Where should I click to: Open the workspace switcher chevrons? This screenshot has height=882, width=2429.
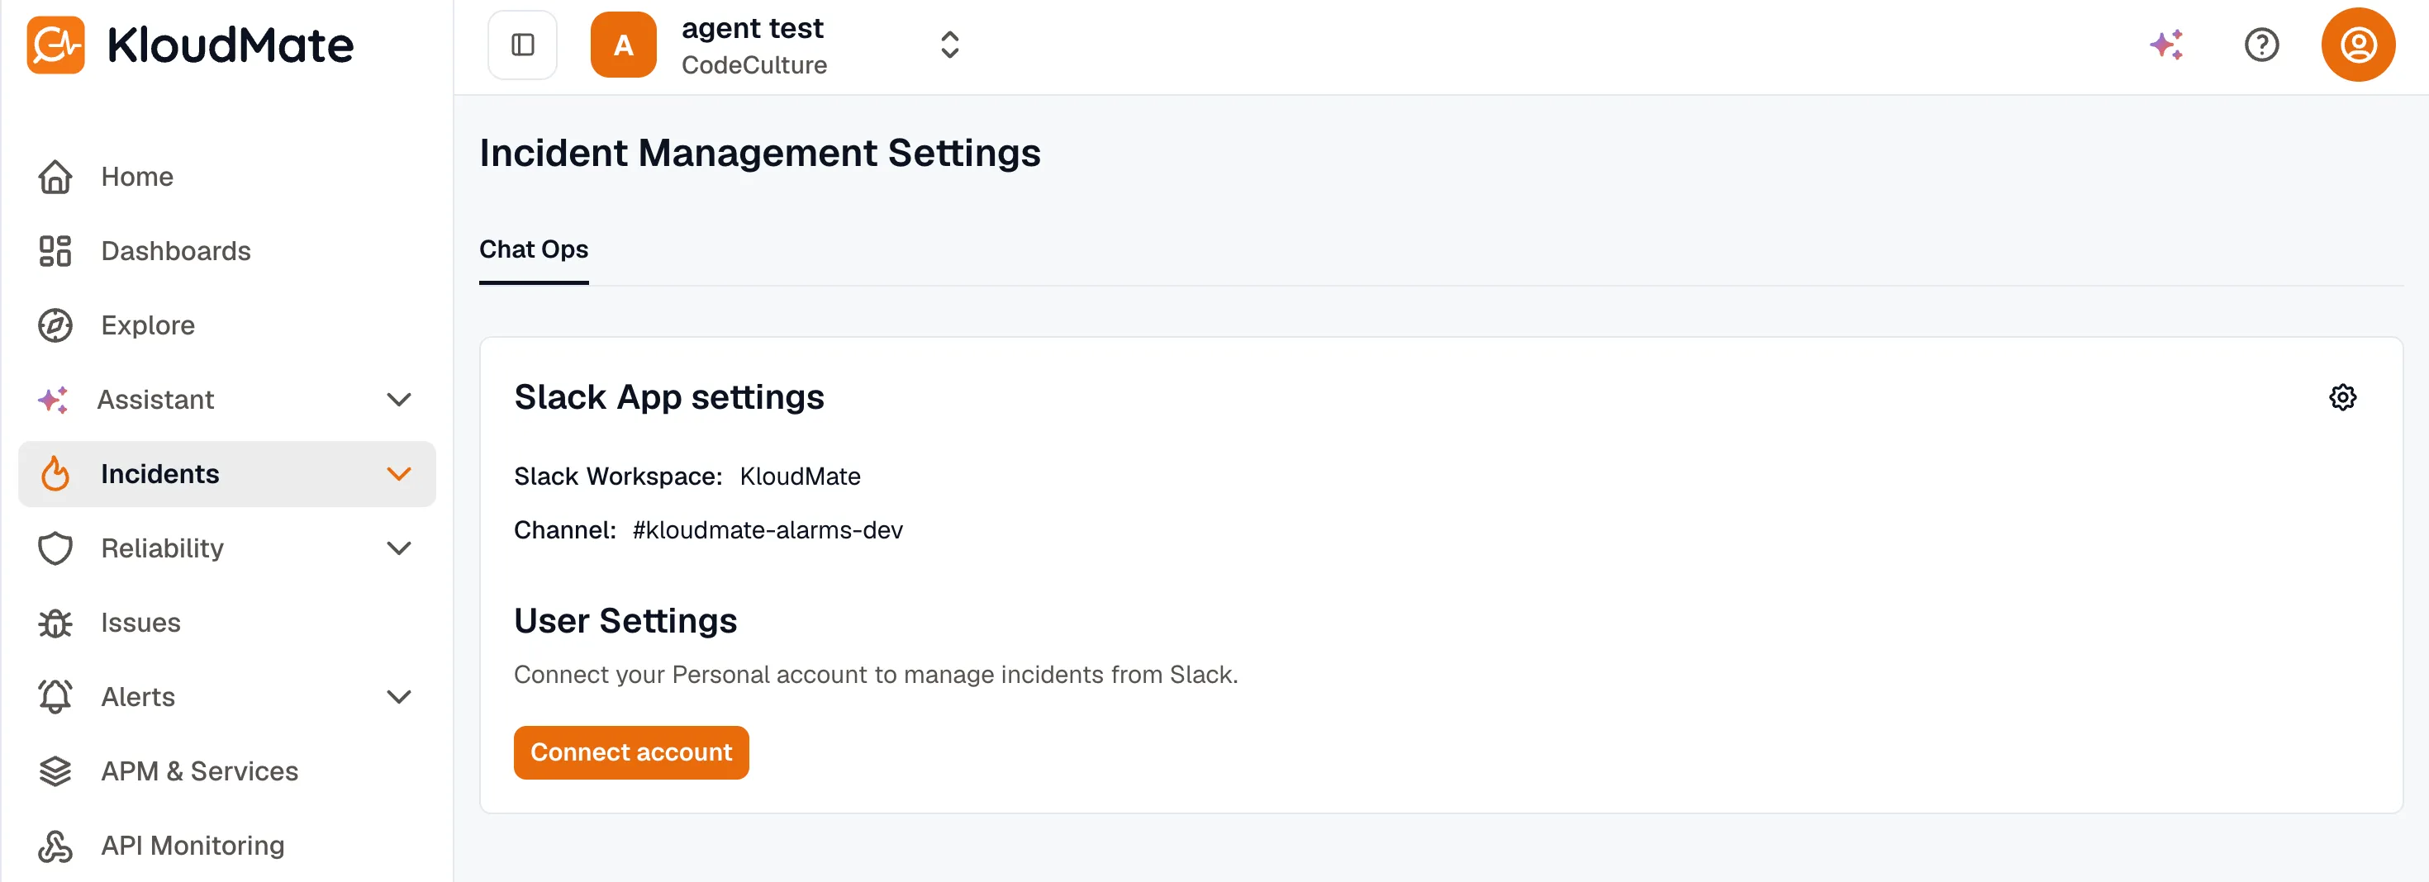click(x=949, y=45)
